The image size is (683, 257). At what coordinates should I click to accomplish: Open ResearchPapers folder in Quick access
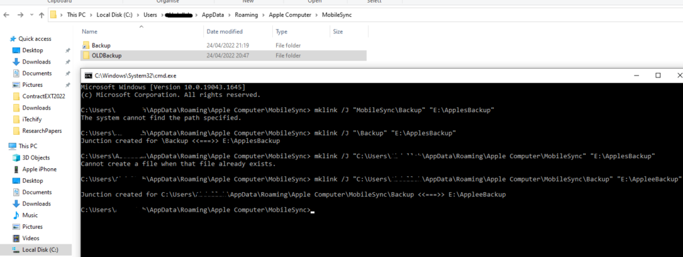point(42,131)
